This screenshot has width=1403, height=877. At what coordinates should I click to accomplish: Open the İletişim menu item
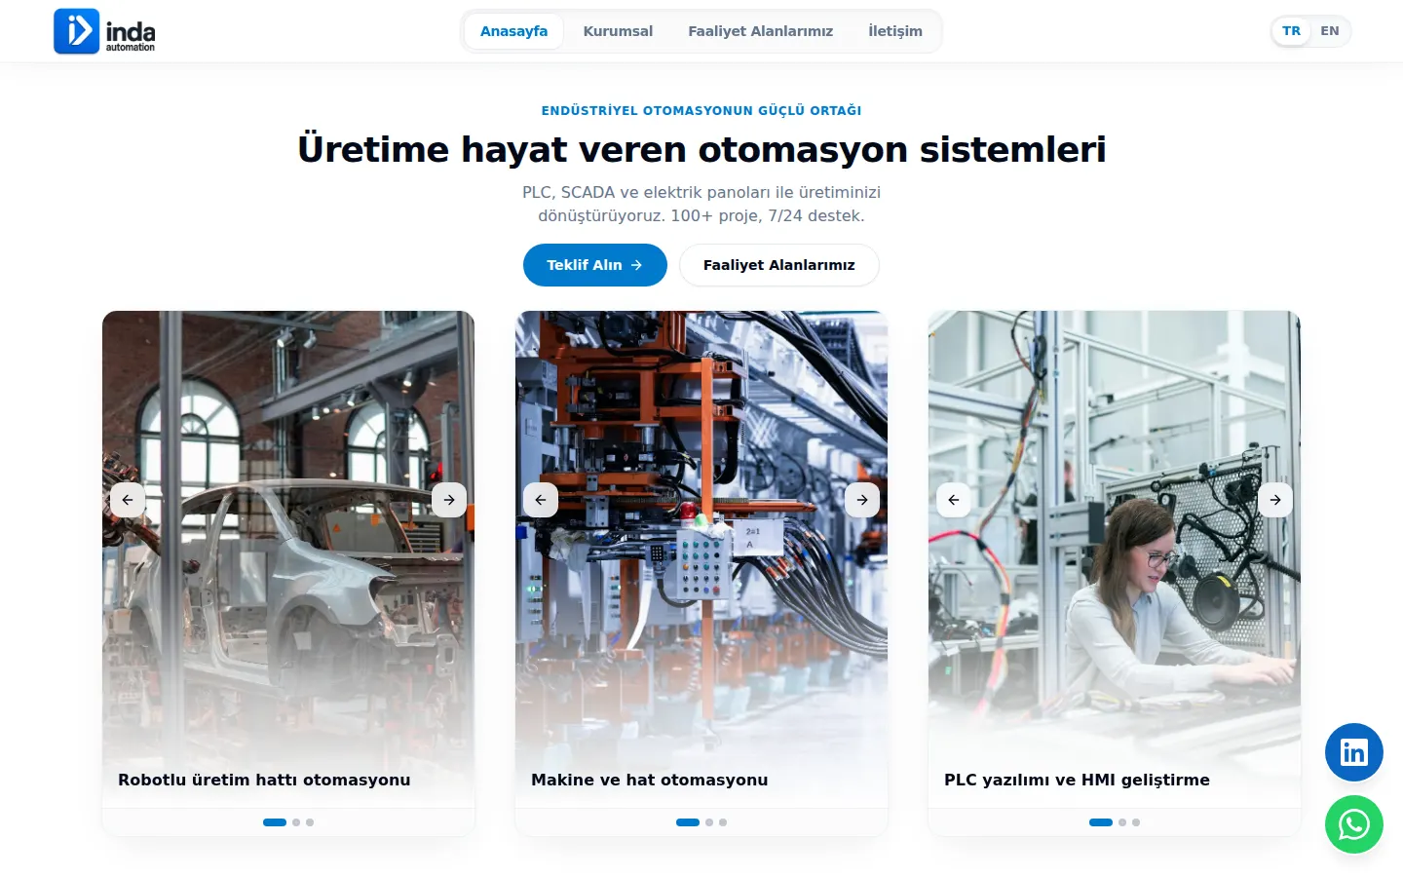(895, 31)
